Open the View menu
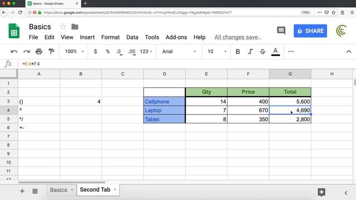The height and width of the screenshot is (200, 356). coord(67,37)
